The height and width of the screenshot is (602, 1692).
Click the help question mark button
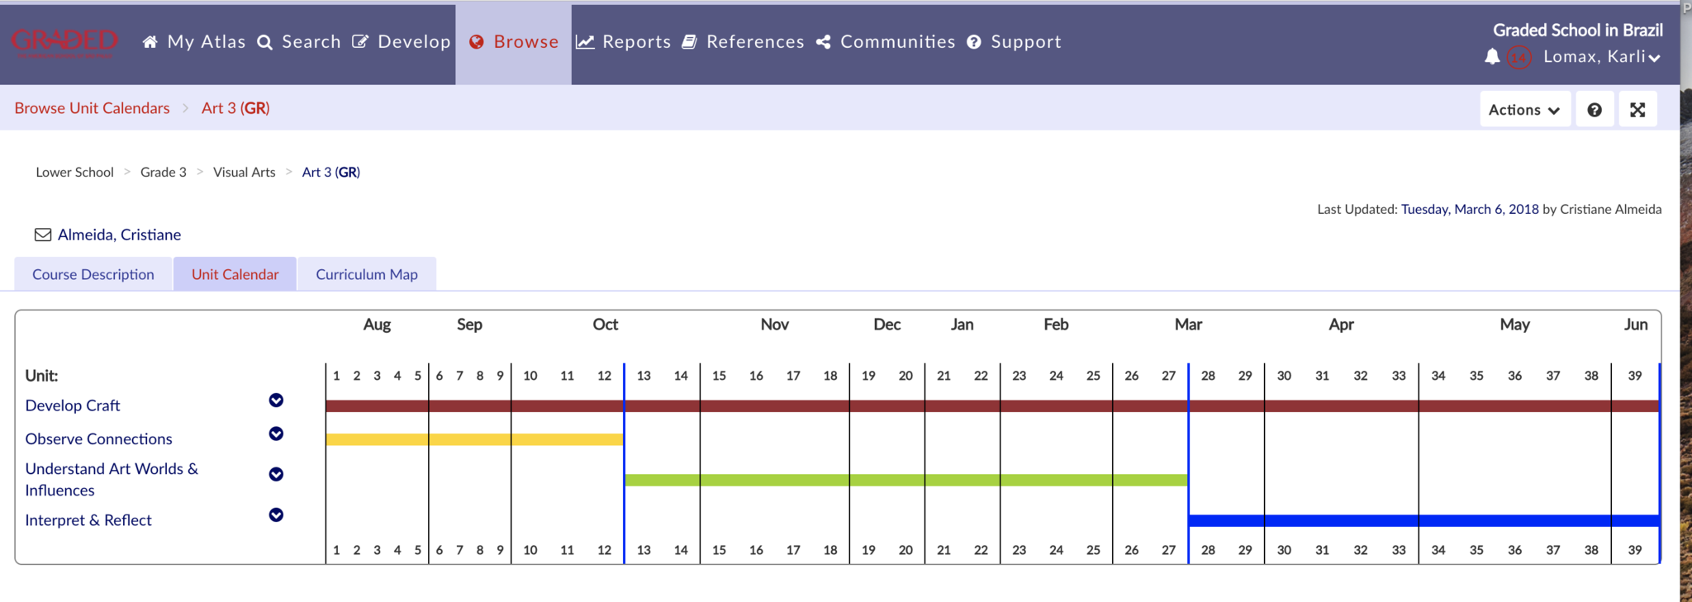(x=1595, y=110)
